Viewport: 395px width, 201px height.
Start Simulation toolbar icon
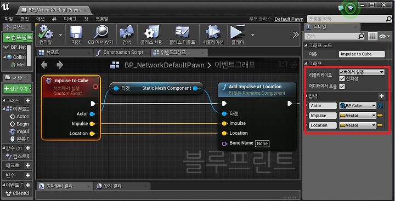click(213, 35)
